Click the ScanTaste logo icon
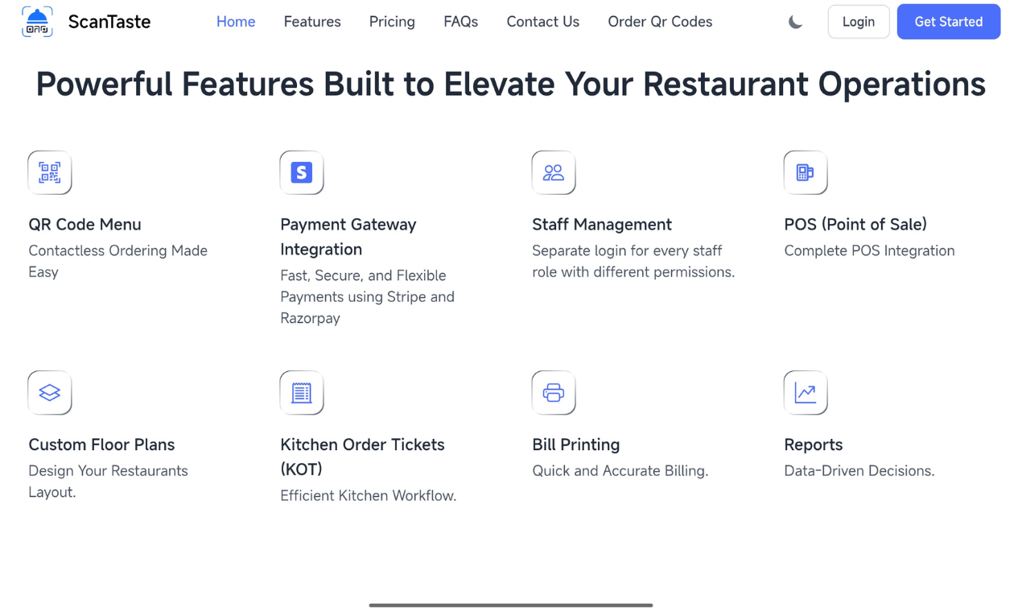 [x=36, y=22]
